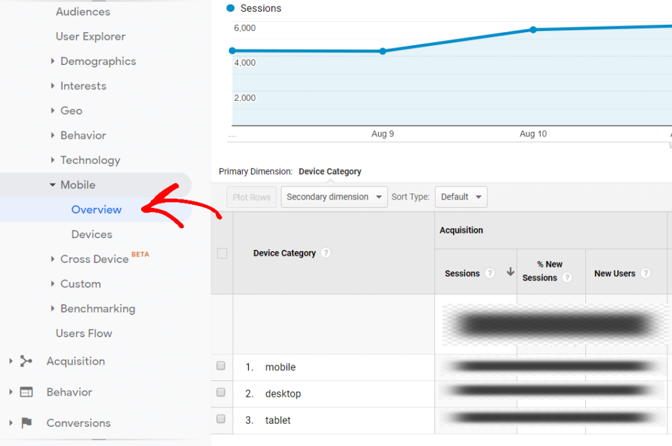The width and height of the screenshot is (672, 446).
Task: Click help icon next to Sessions column
Action: click(x=490, y=273)
